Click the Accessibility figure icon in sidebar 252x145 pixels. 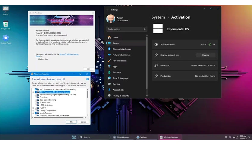click(x=109, y=90)
